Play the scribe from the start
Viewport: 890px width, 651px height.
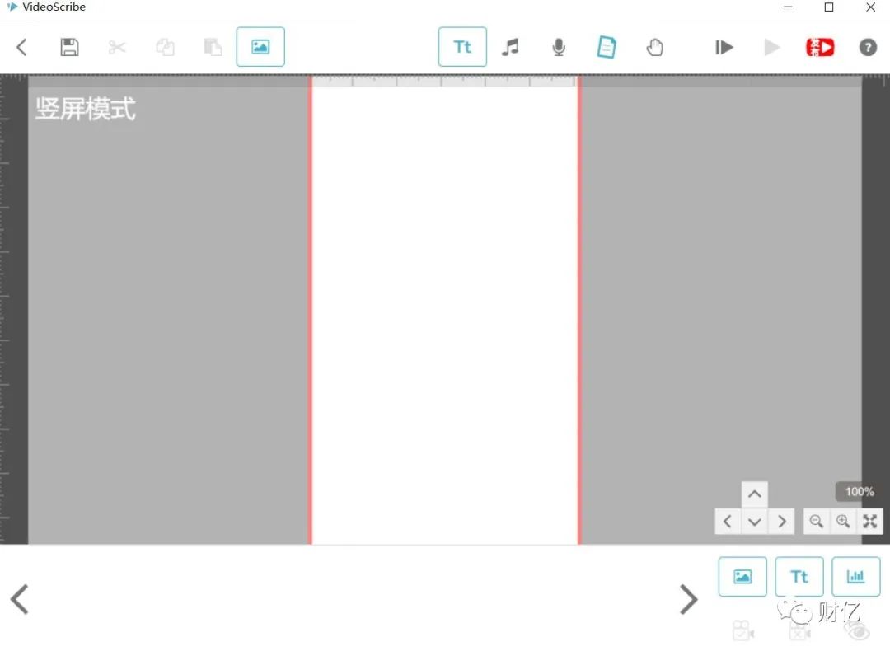coord(724,47)
